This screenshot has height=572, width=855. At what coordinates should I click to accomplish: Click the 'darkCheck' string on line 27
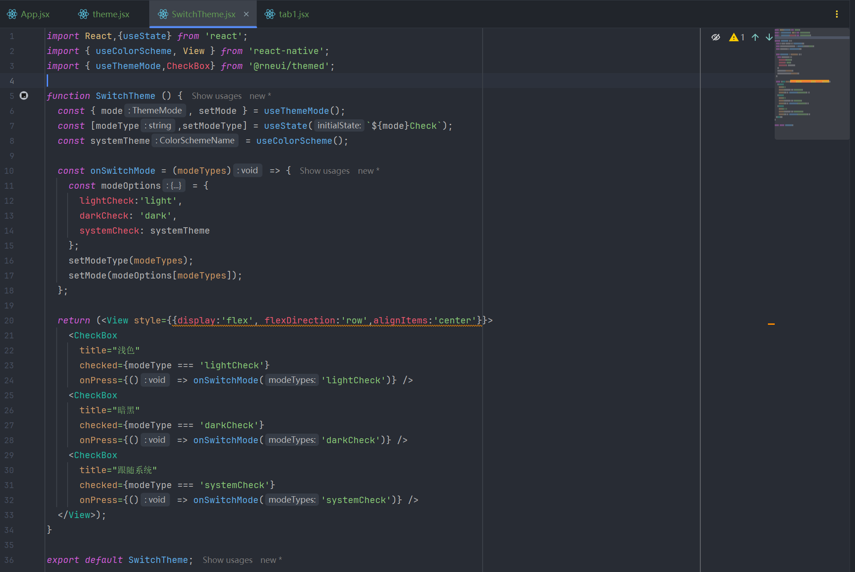point(229,425)
